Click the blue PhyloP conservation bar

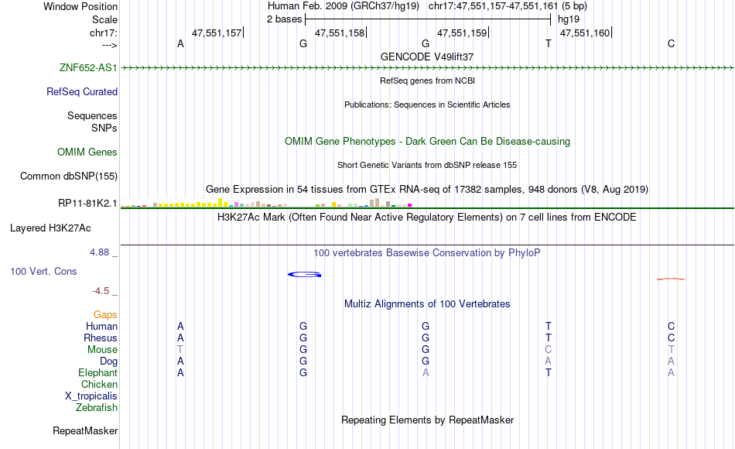click(305, 275)
